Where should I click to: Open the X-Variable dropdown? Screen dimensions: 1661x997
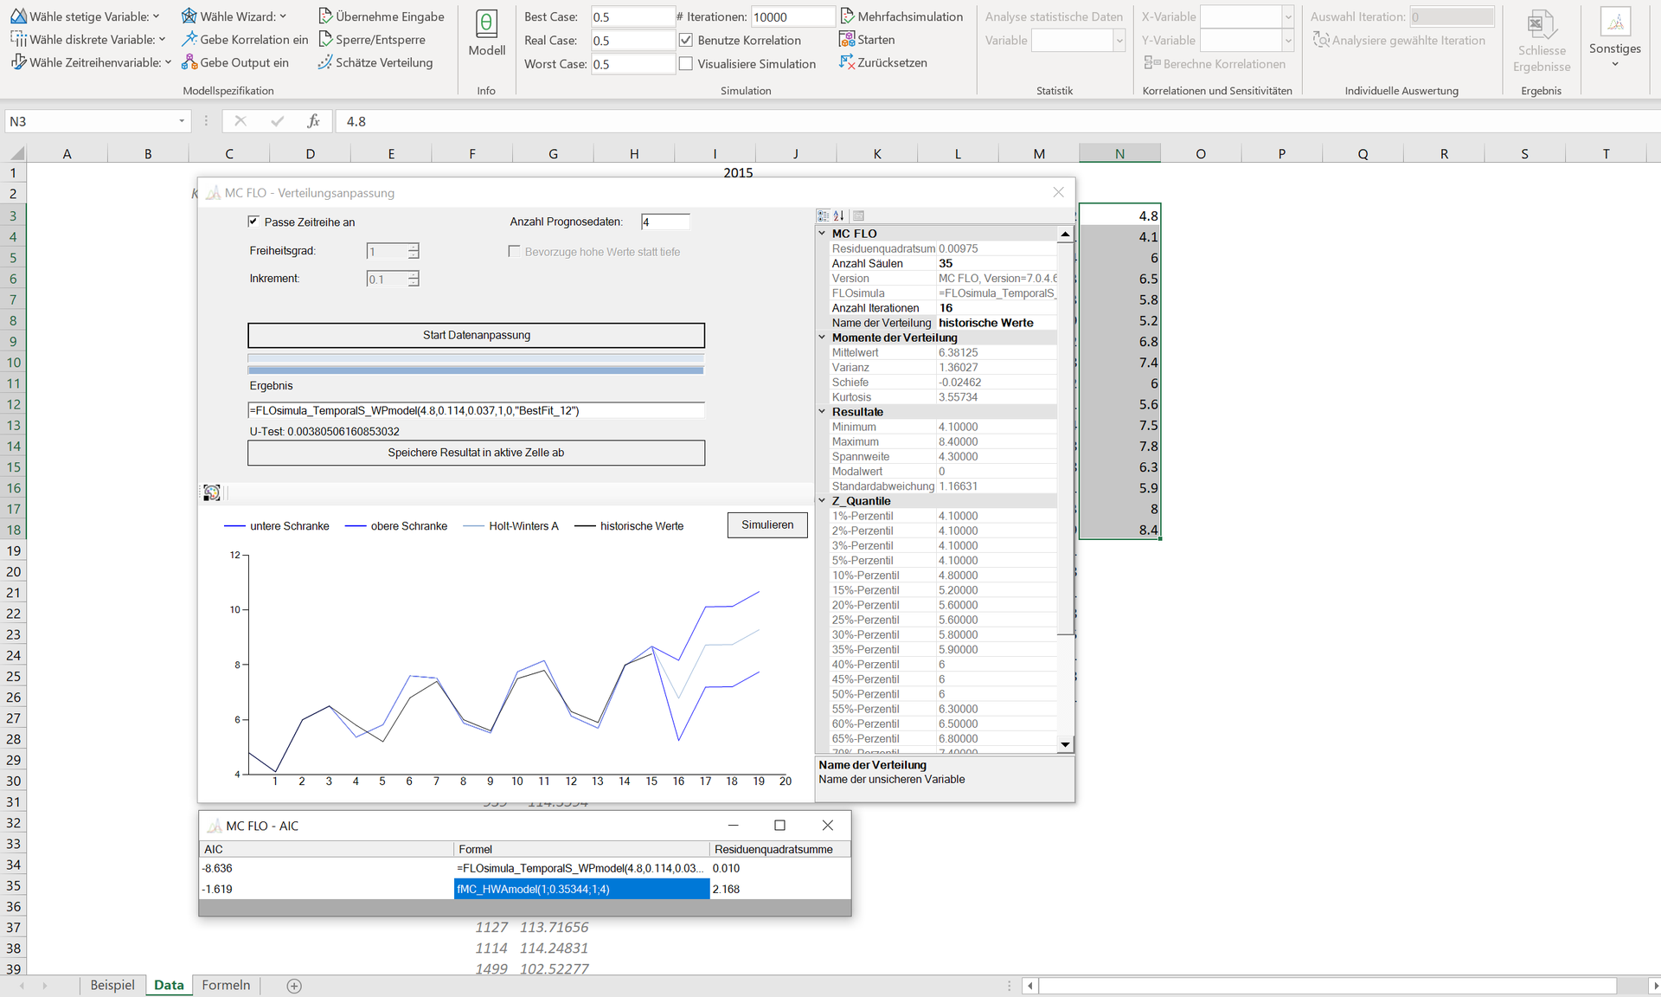click(1288, 16)
